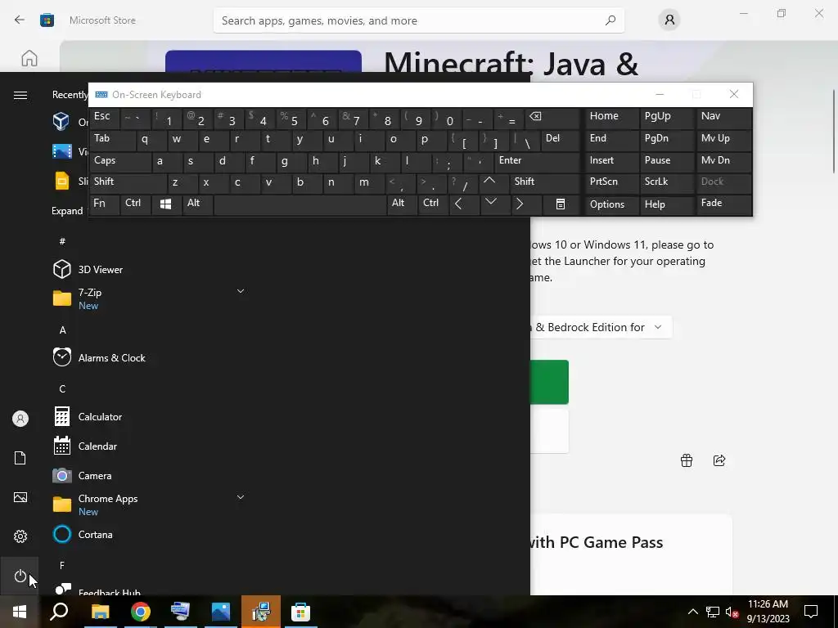
Task: Toggle right Ctrl key on On-Screen Keyboard
Action: point(432,204)
